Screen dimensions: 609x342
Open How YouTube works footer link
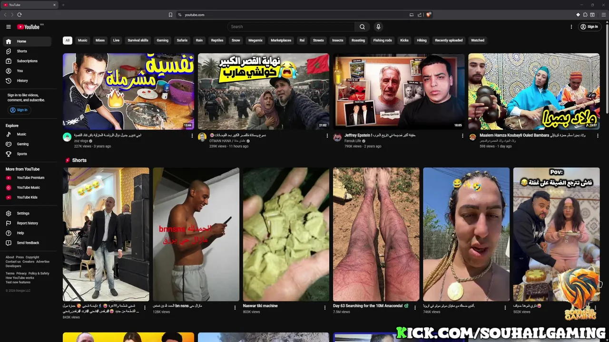[20, 278]
